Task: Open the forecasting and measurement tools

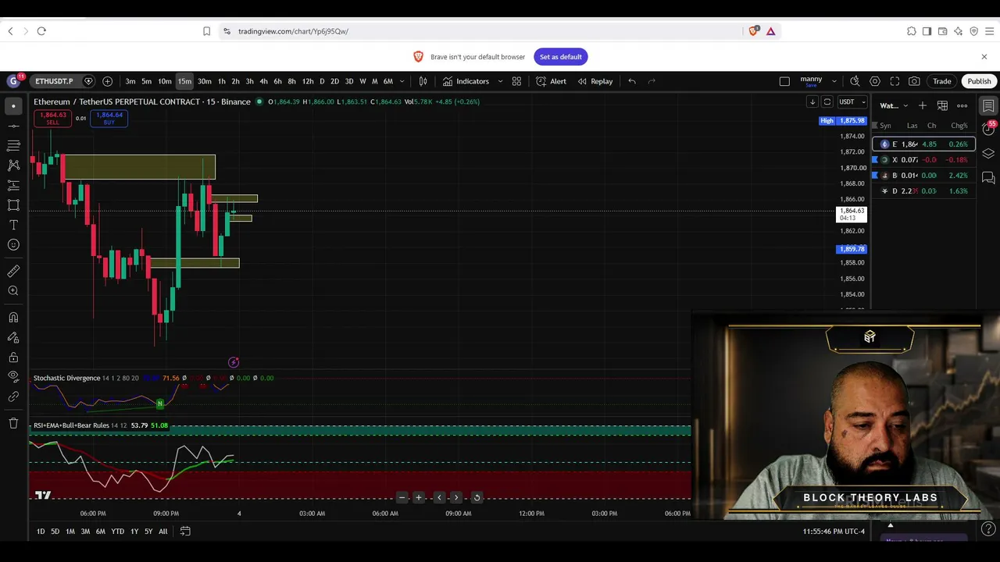Action: coord(13,185)
